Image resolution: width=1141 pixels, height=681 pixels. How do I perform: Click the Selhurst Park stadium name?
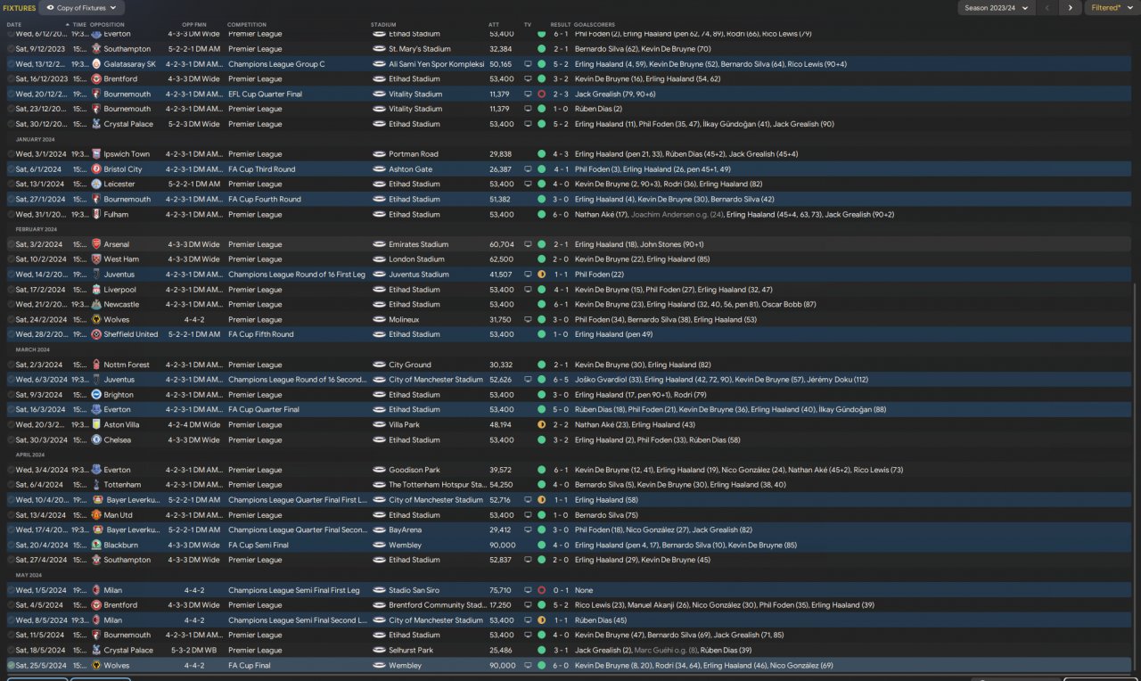(411, 651)
